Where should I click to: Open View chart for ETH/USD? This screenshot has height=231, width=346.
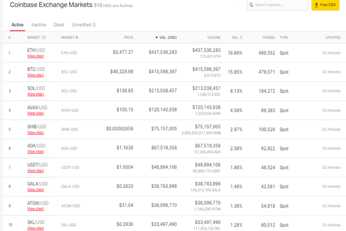tap(35, 56)
